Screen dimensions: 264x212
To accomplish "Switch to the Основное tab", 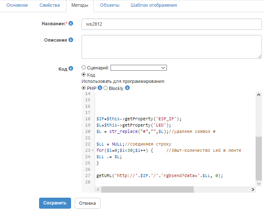I will point(16,5).
